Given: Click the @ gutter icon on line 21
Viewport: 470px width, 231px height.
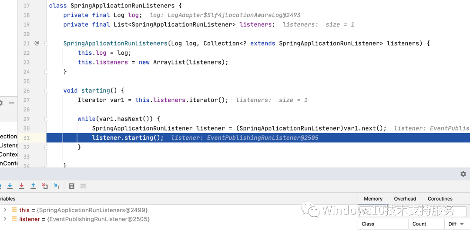Looking at the screenshot, I should 37,43.
